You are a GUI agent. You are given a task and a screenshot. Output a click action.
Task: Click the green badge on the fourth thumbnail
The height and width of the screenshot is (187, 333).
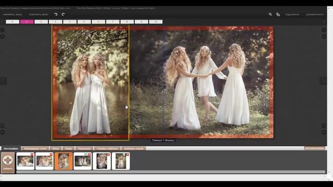click(86, 155)
